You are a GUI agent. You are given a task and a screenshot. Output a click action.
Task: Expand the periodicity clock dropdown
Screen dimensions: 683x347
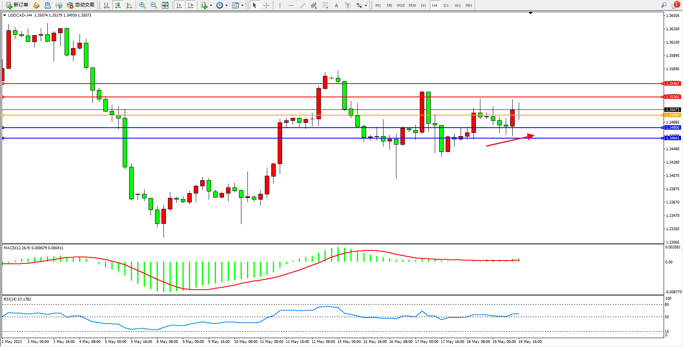(226, 6)
